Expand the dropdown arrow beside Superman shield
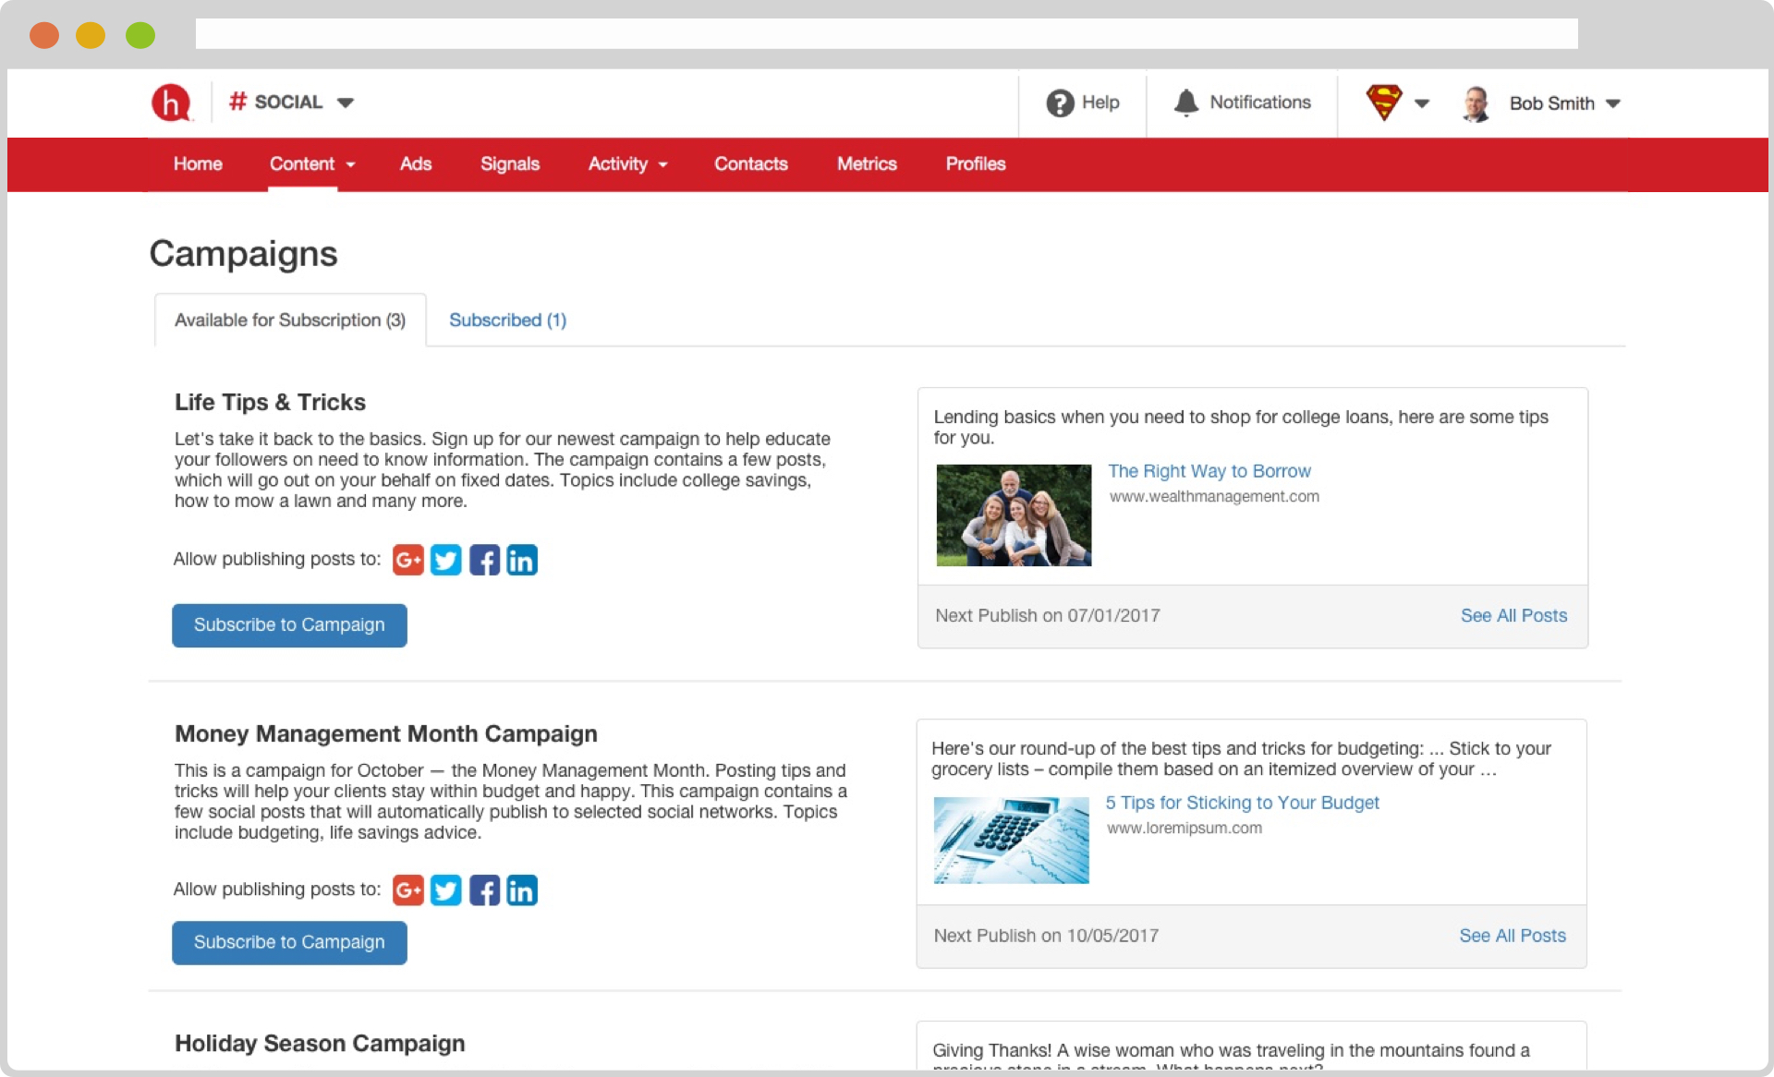 click(x=1423, y=103)
